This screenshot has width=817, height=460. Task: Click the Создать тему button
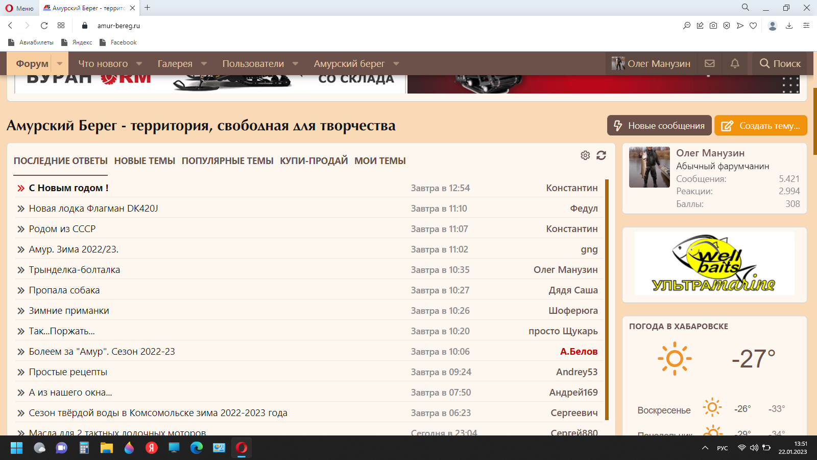pos(760,125)
